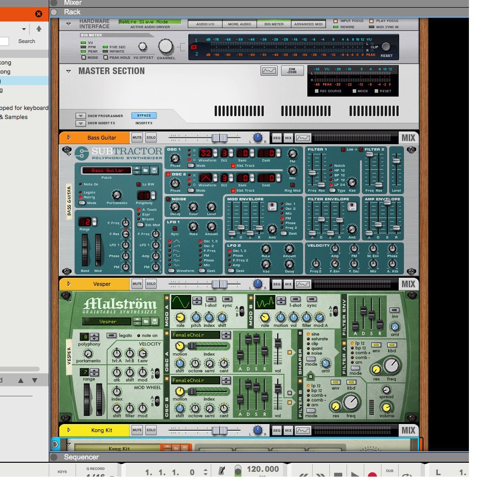Enable Subtractor Osc 2 on/off button
The image size is (478, 479).
click(x=168, y=174)
